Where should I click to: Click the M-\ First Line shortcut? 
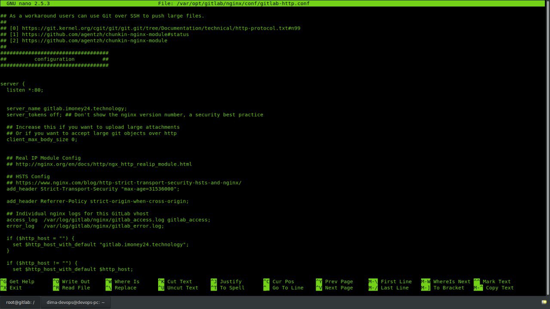390,282
